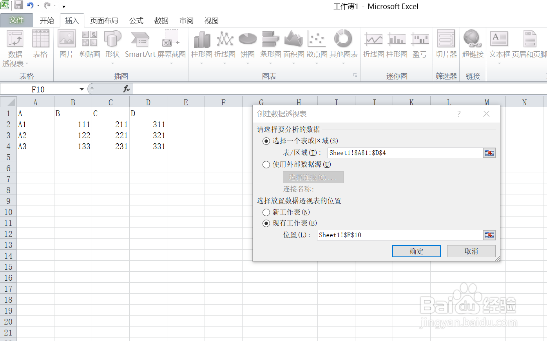547x341 pixels.
Task: Switch to the 开始 ribbon tab
Action: click(47, 20)
